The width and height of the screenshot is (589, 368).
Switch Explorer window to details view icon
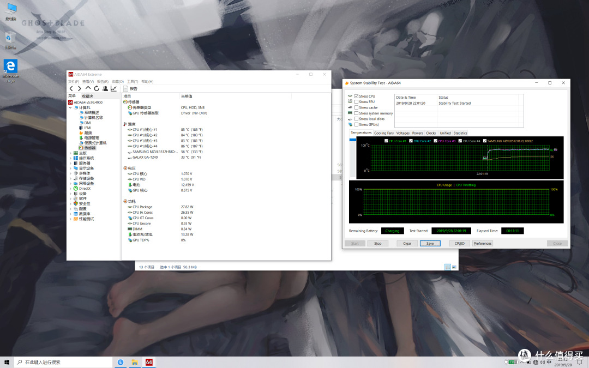coord(447,267)
